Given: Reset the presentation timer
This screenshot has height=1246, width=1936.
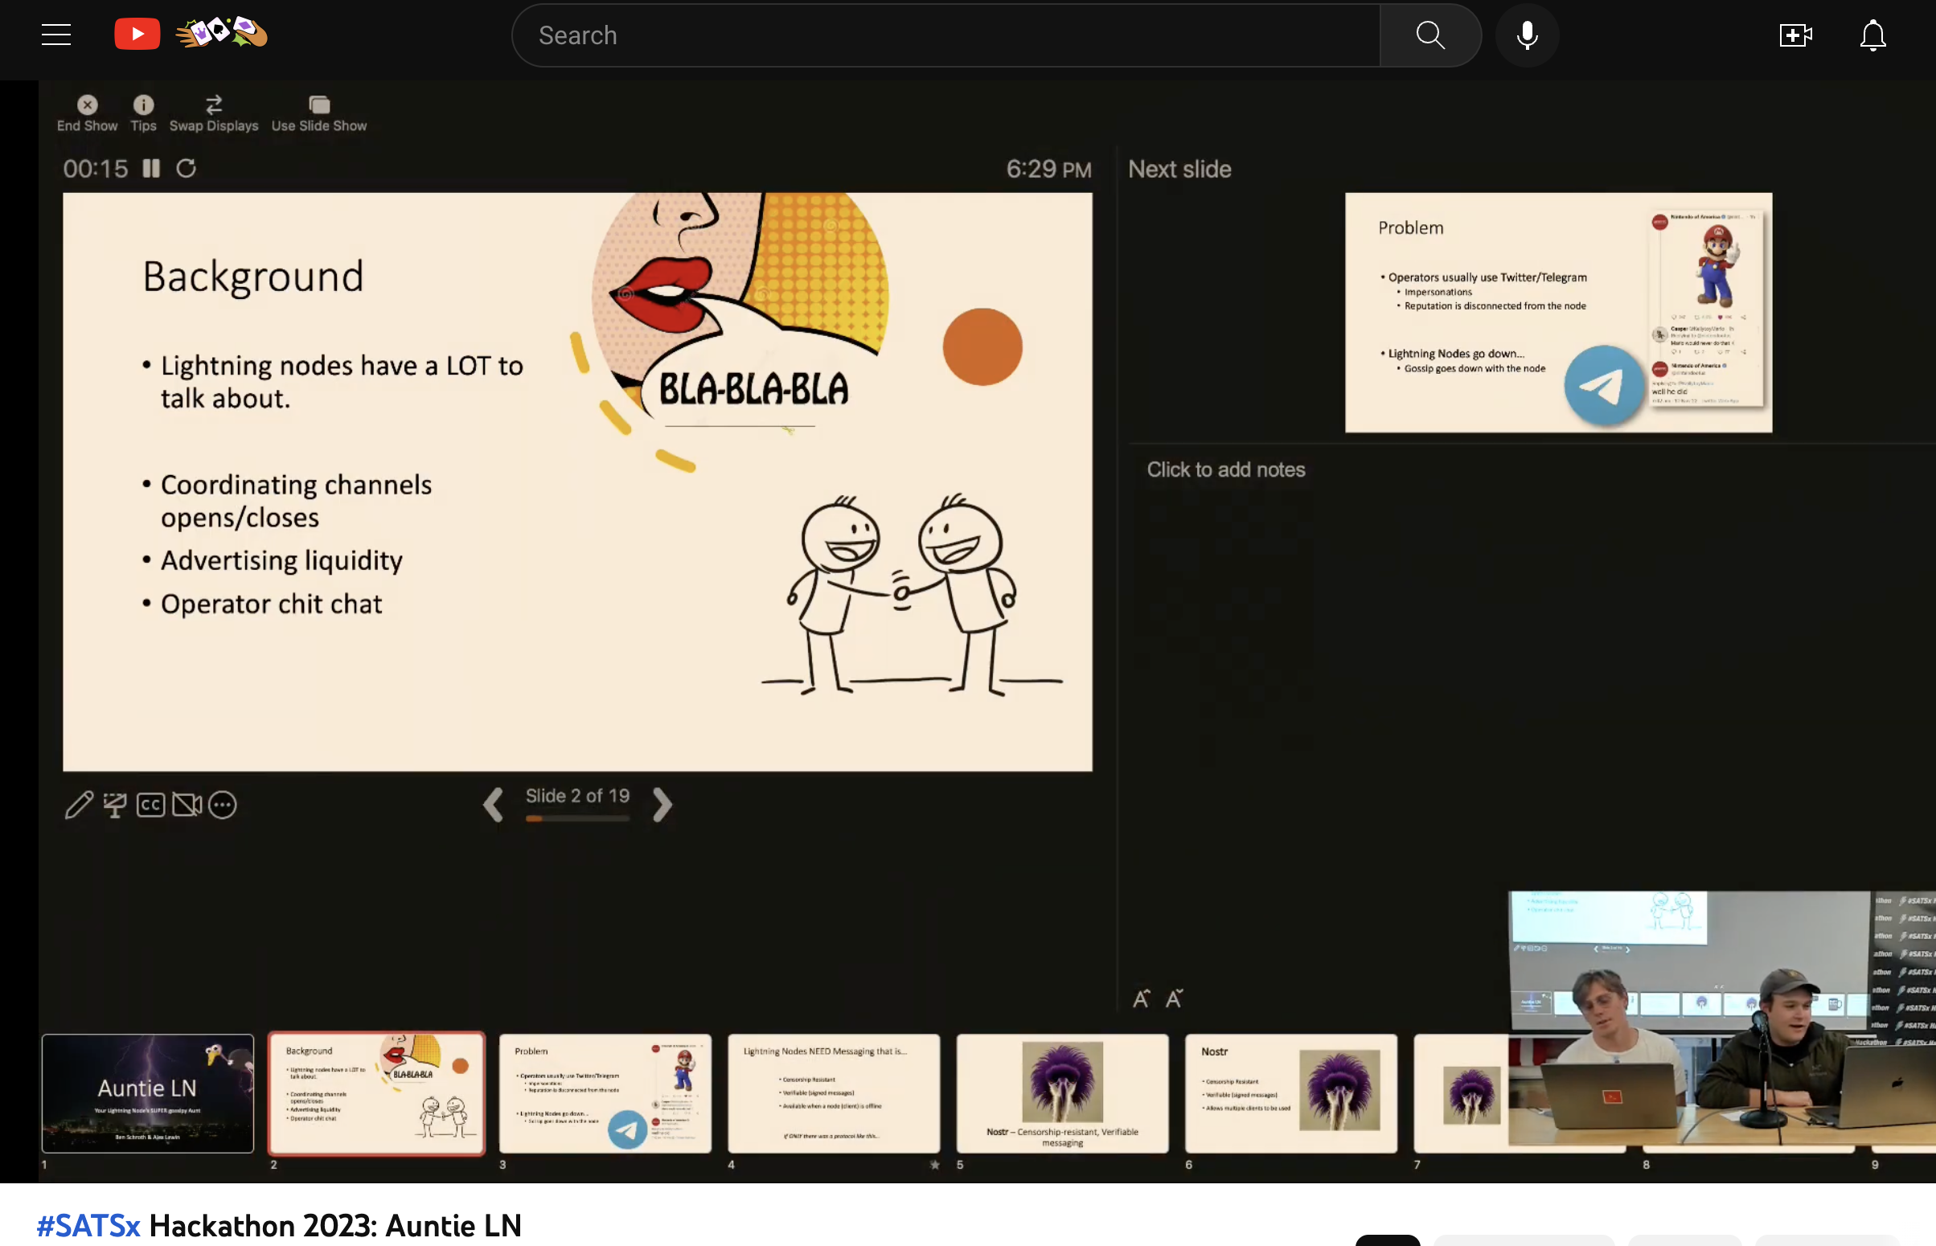Looking at the screenshot, I should pyautogui.click(x=186, y=168).
